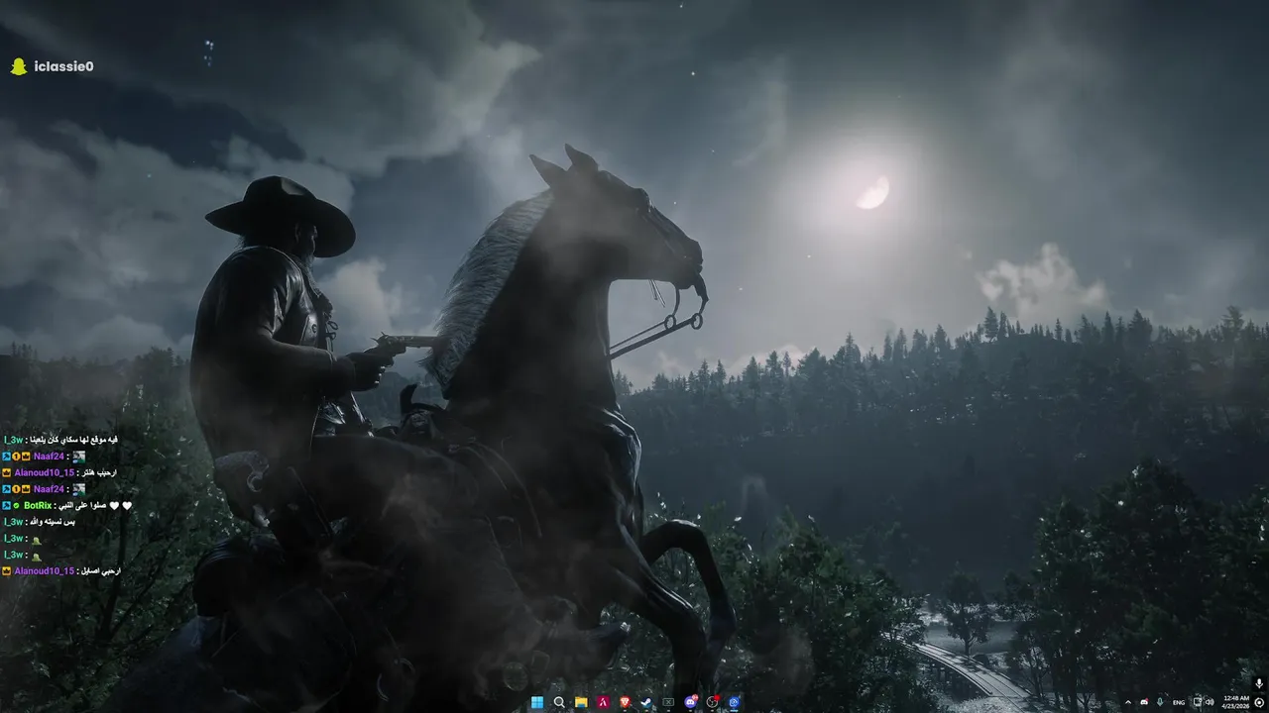Click the message 'بس نسيته والله' from l_3w
Screen dimensions: 1269x713
(54, 522)
